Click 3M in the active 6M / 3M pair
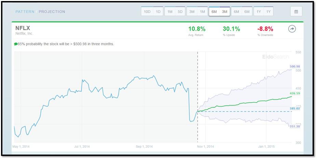 pyautogui.click(x=225, y=12)
